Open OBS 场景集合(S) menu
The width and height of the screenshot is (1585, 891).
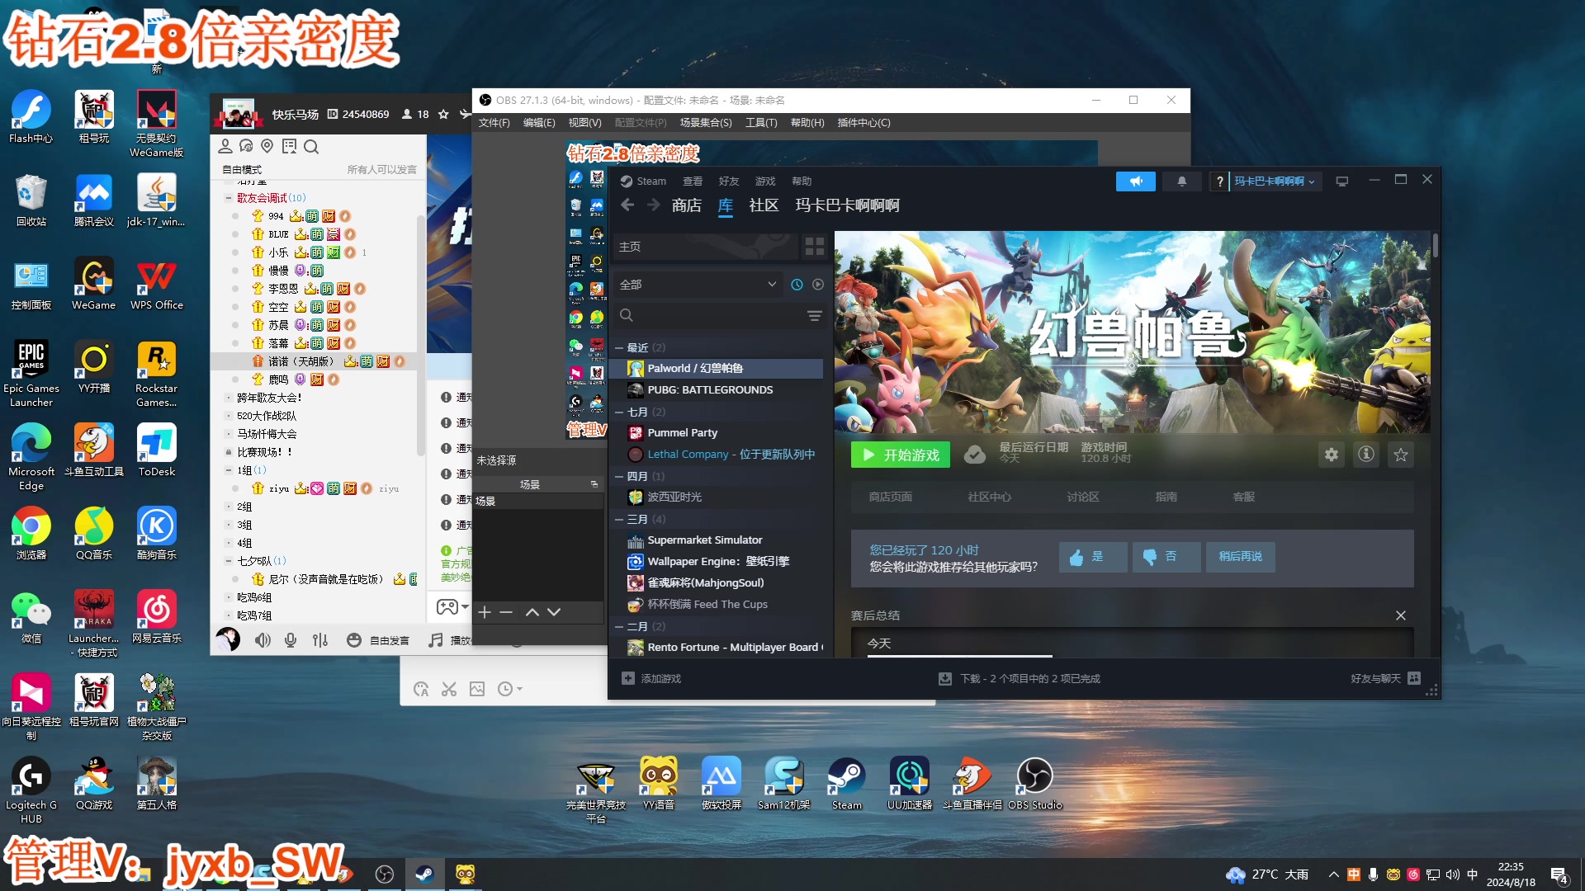[x=706, y=123]
